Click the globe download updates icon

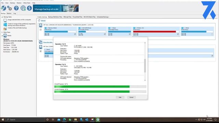(23, 8)
